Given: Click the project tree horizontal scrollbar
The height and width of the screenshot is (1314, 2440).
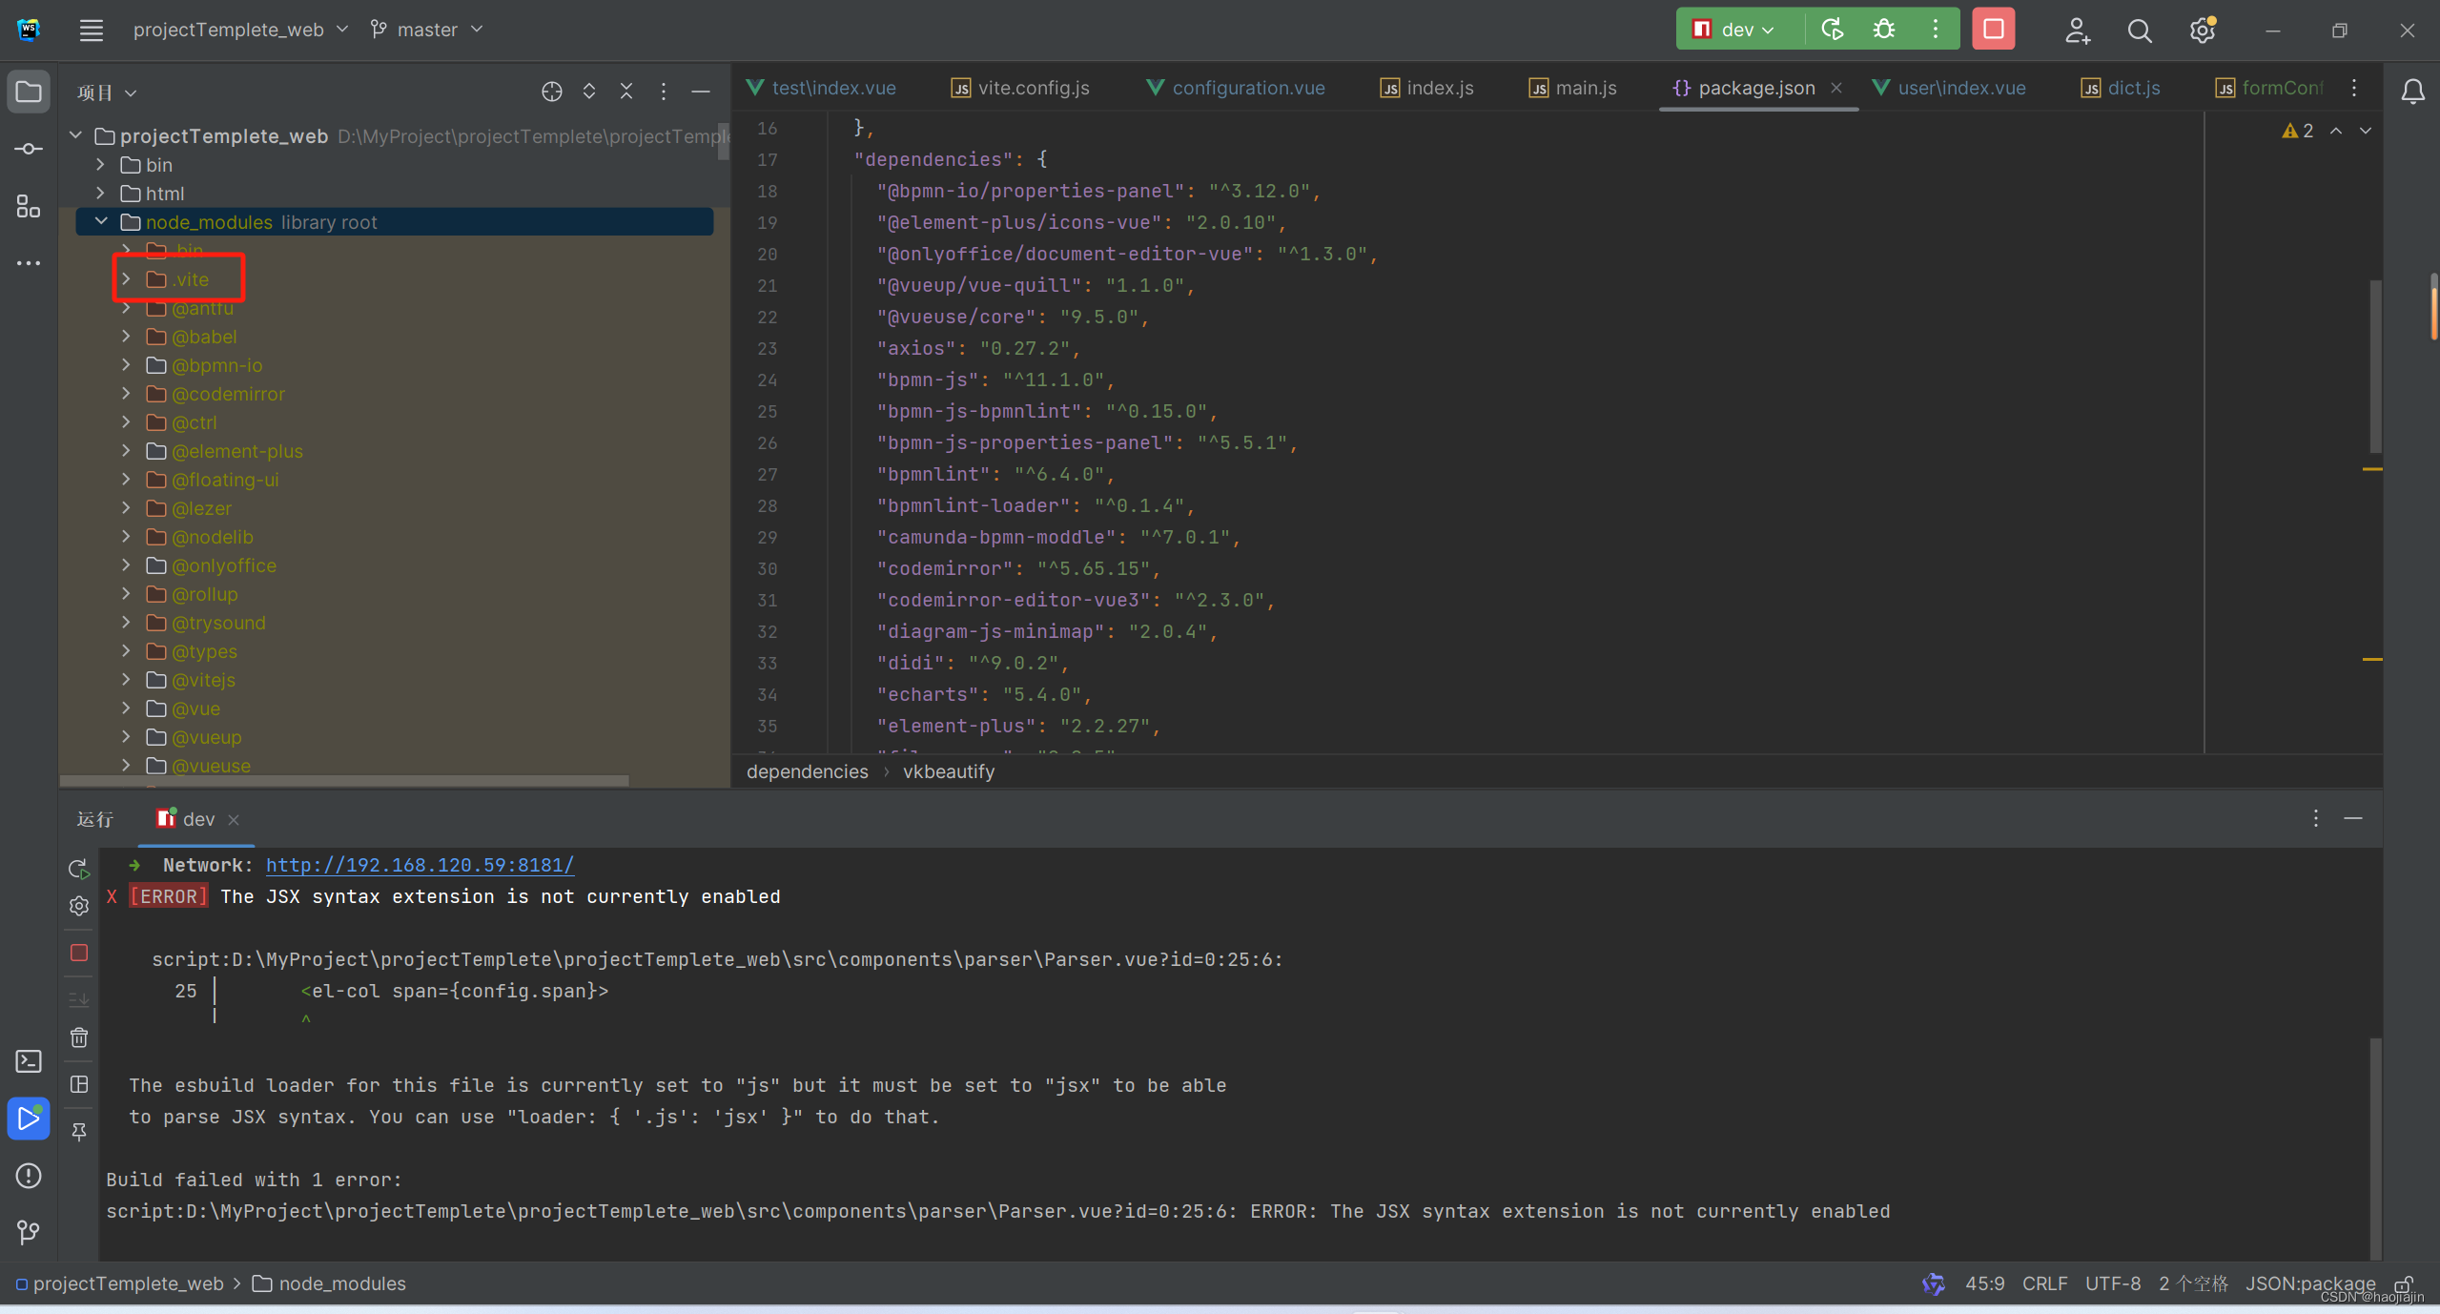Looking at the screenshot, I should coord(343,780).
